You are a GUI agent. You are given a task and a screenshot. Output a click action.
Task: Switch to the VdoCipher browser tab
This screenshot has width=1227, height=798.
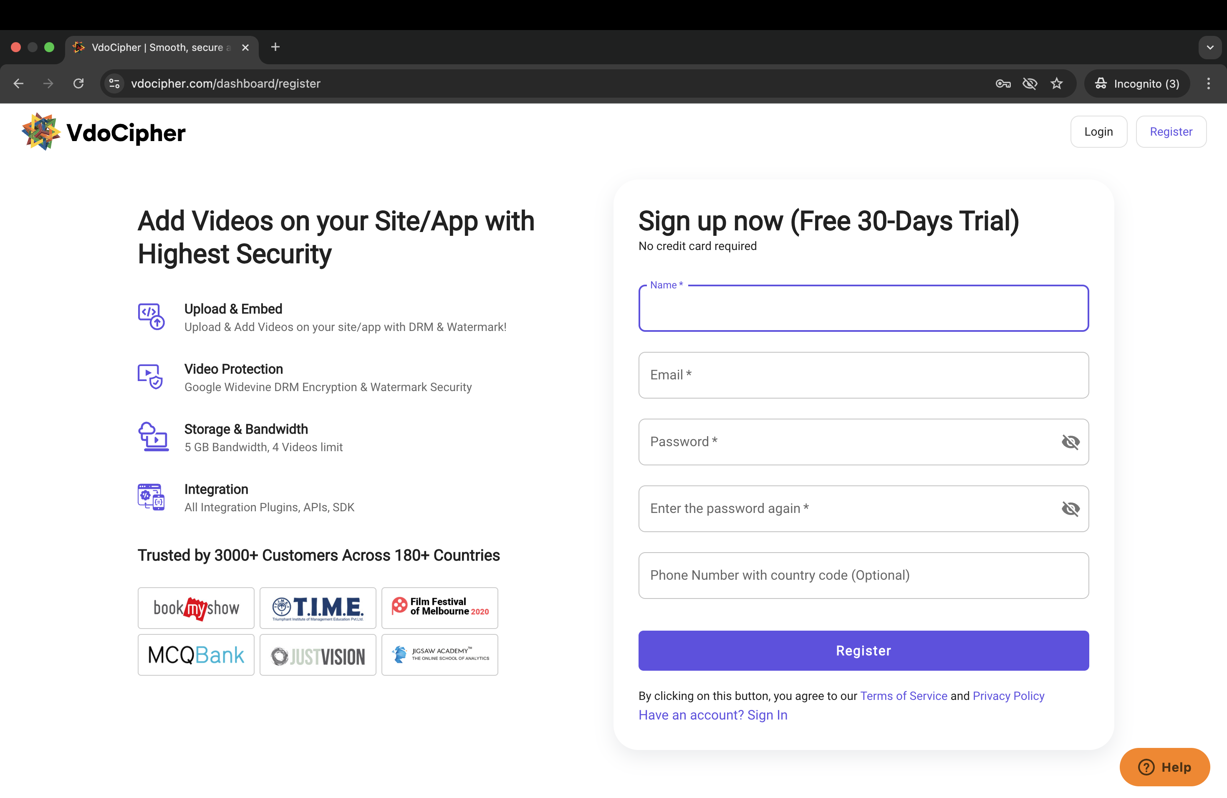pyautogui.click(x=155, y=47)
